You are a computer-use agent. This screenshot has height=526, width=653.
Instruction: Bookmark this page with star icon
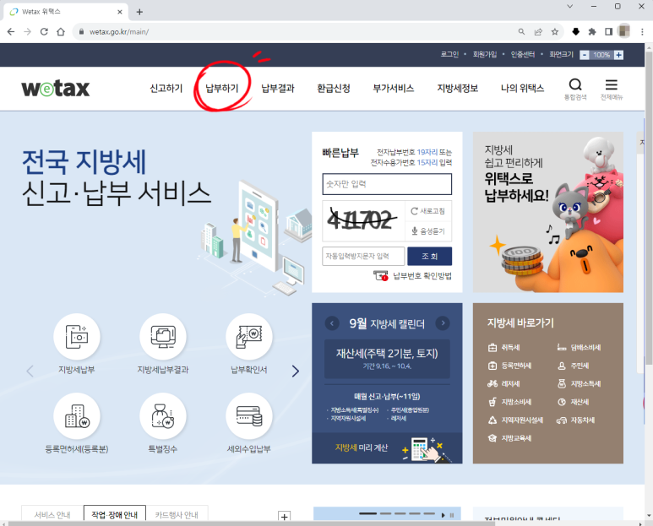coord(555,31)
